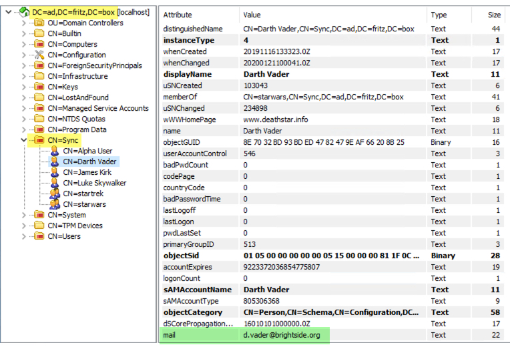This screenshot has height=351, width=510.
Task: Click the CN=Configuration tools icon
Action: (39, 55)
